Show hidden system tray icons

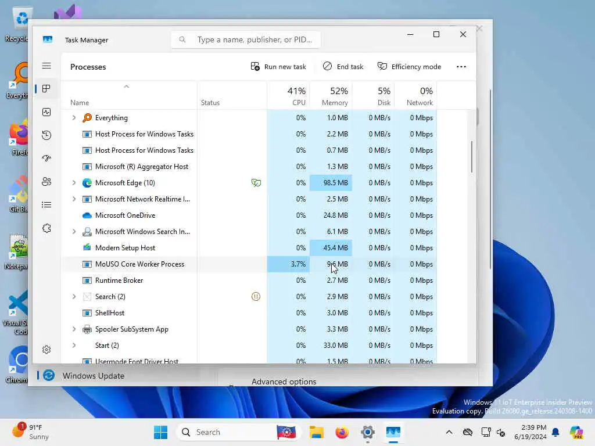[x=449, y=432]
